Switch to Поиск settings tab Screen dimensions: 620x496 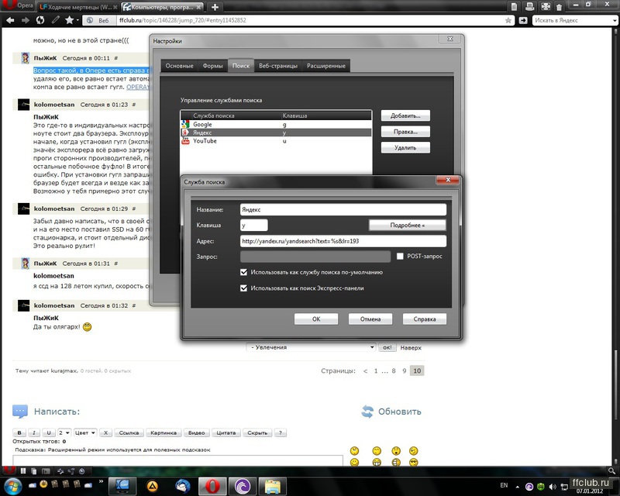pos(241,66)
